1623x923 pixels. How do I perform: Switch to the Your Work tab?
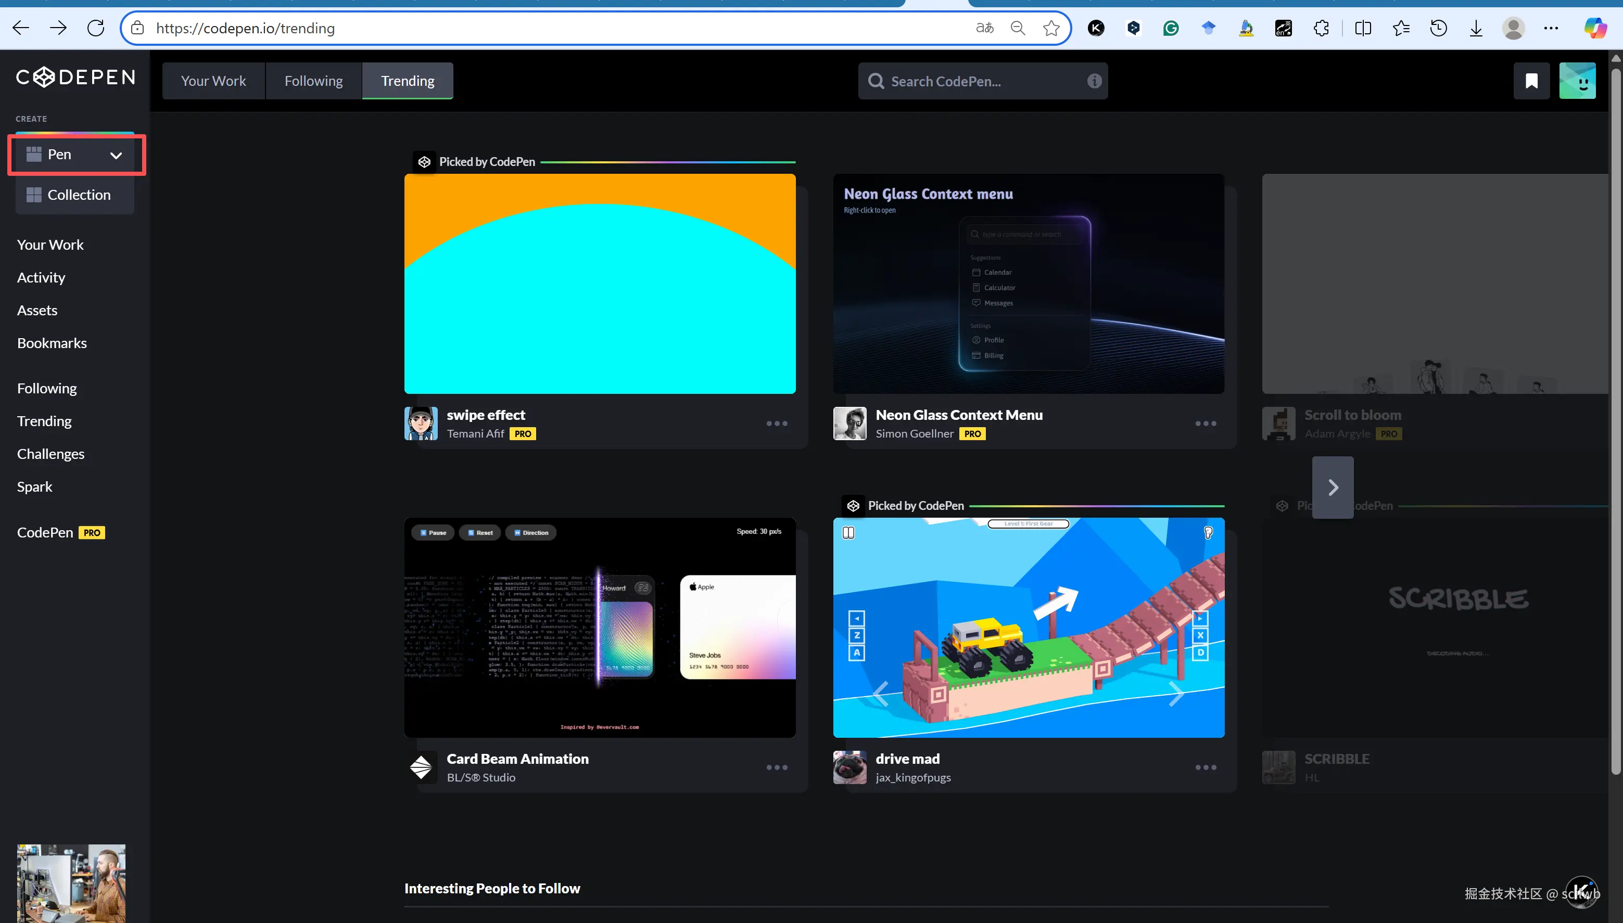coord(213,81)
